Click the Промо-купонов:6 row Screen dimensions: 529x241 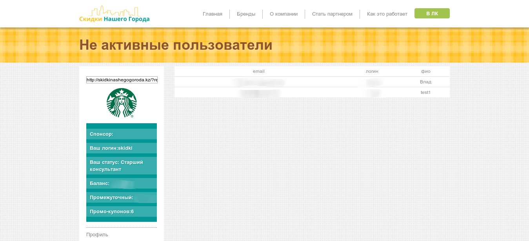[122, 211]
